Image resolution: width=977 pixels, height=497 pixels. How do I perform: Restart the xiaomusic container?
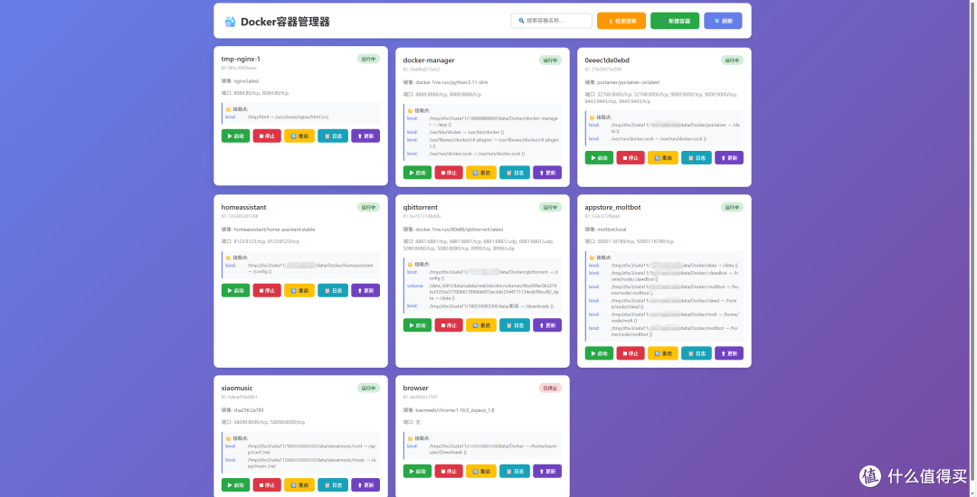coord(299,484)
